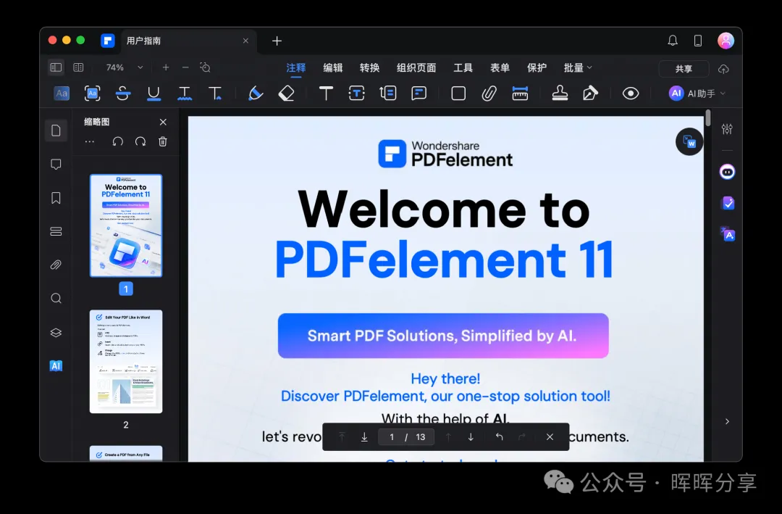Screen dimensions: 782x514
Task: Open the form fields panel in sidebar
Action: tap(56, 231)
